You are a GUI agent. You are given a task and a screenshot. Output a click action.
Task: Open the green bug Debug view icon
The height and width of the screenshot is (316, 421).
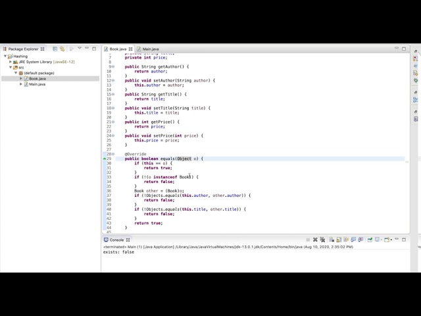[x=416, y=80]
